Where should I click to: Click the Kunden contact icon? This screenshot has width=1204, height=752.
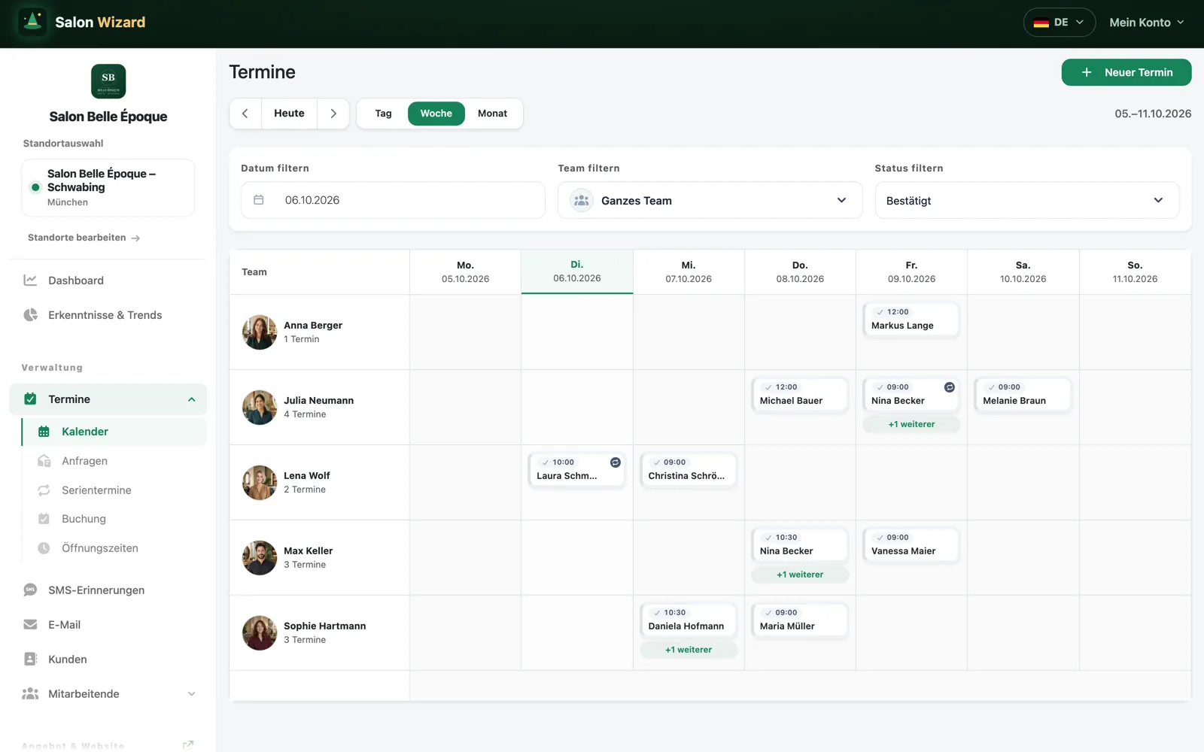click(x=30, y=660)
